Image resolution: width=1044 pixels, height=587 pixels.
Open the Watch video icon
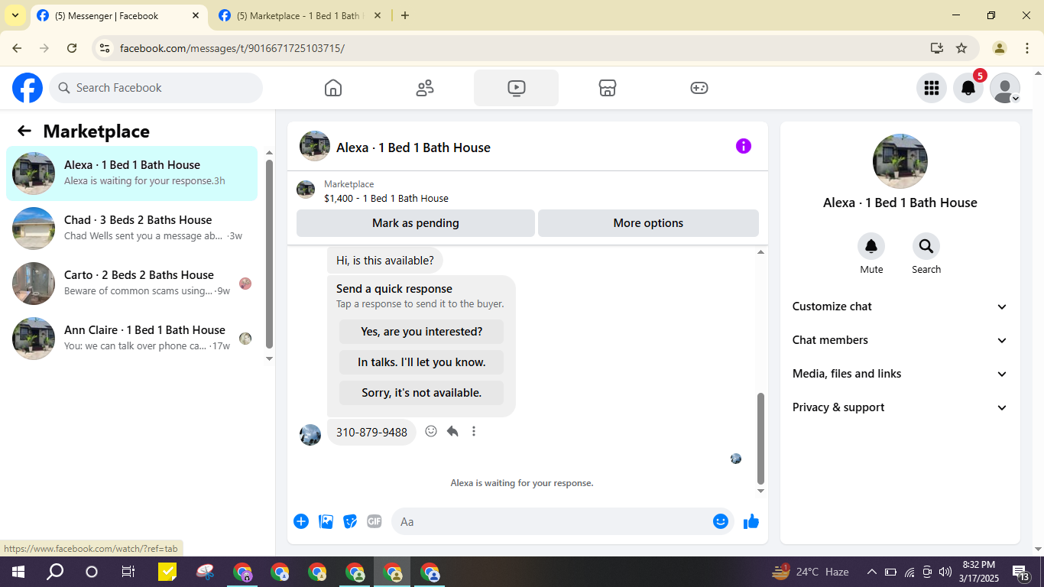tap(516, 88)
